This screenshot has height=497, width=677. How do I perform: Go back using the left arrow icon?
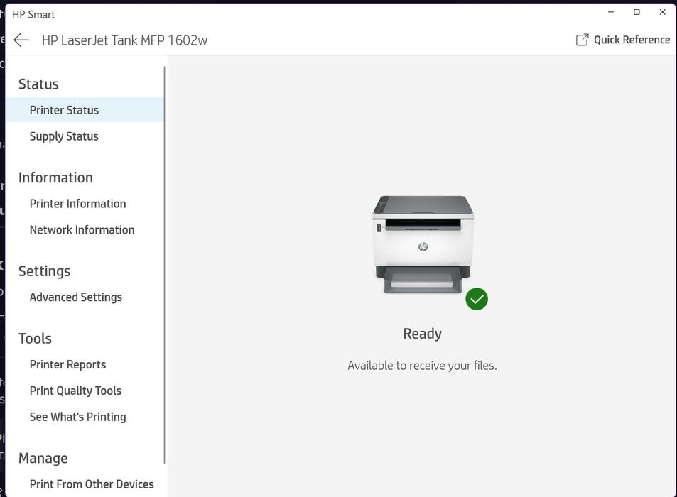(21, 40)
